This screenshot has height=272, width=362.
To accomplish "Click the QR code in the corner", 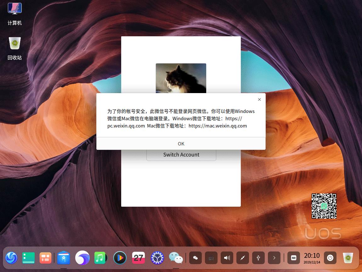I will 324,206.
